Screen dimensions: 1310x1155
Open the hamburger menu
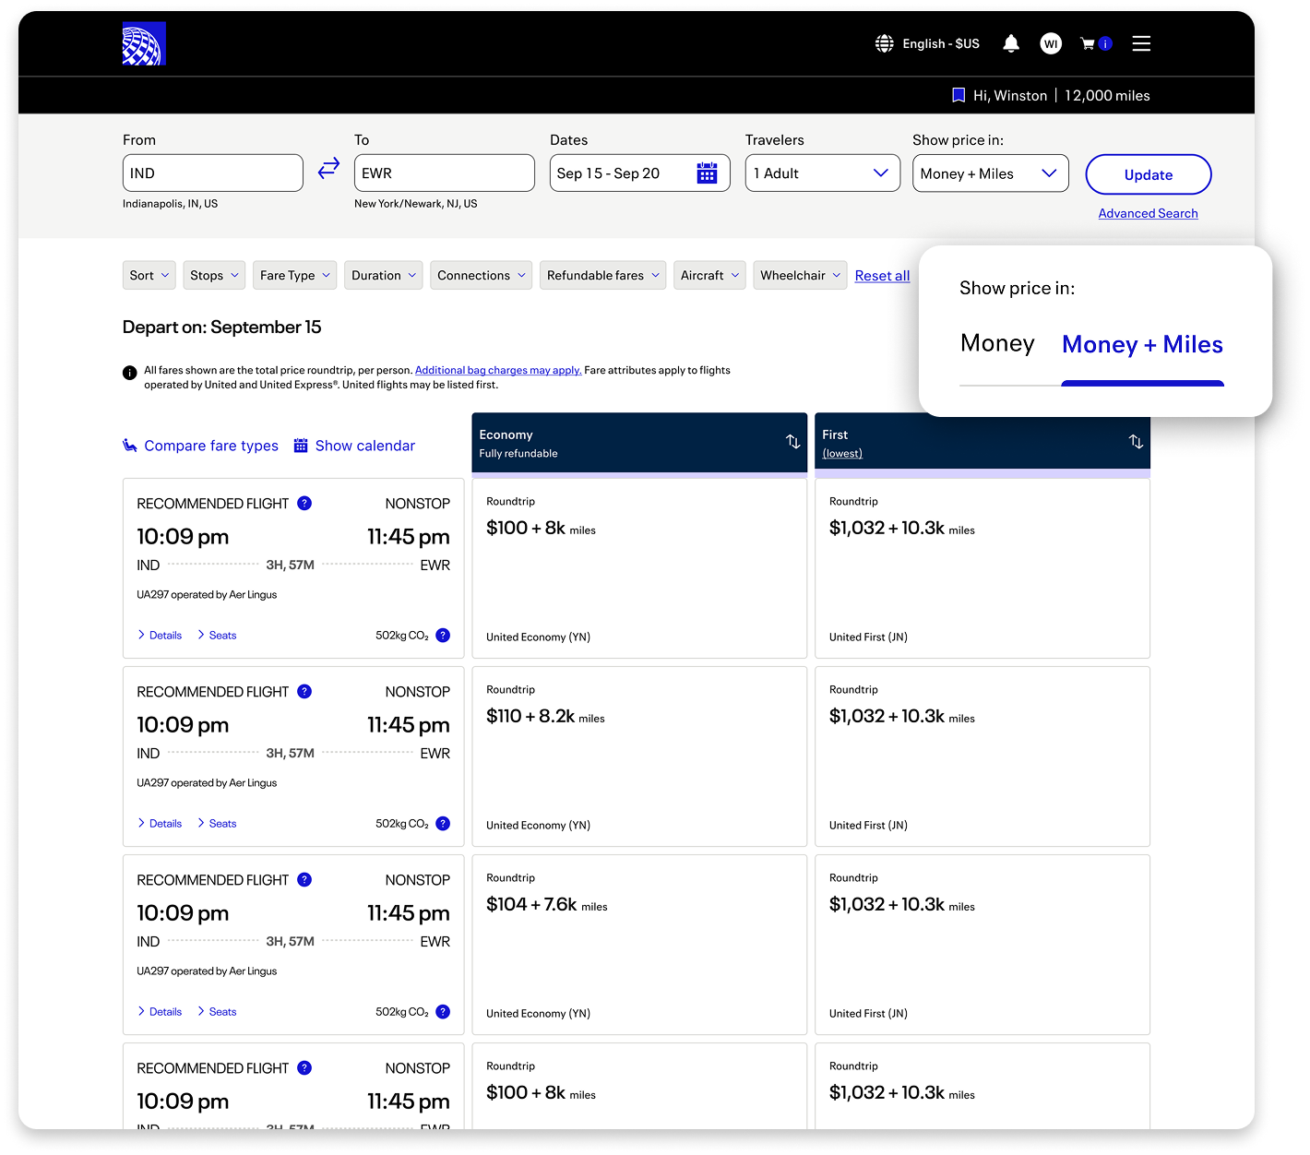pos(1141,43)
